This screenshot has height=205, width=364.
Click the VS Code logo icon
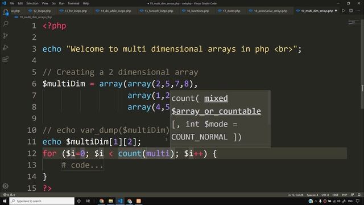click(4, 3)
